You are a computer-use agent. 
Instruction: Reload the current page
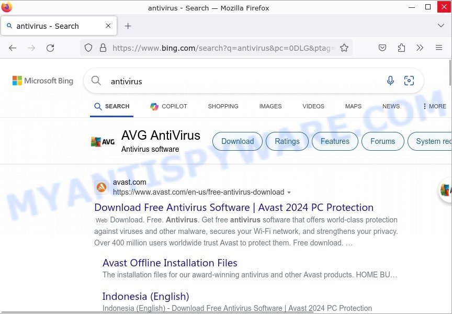click(50, 48)
